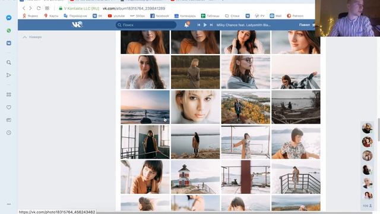
Task: Open the lighthouse photo thumbnail
Action: [x=195, y=177]
